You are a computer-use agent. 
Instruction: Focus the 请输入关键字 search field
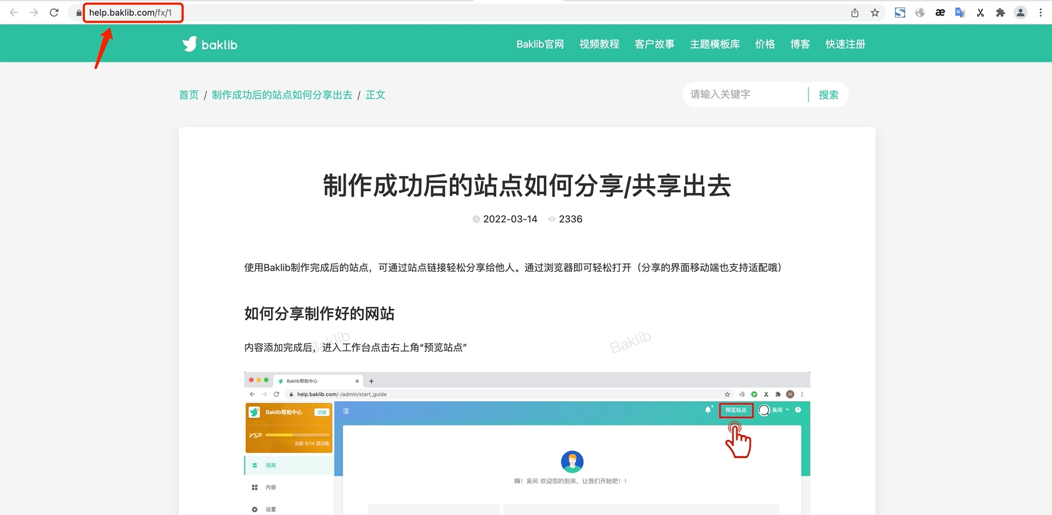pyautogui.click(x=745, y=95)
